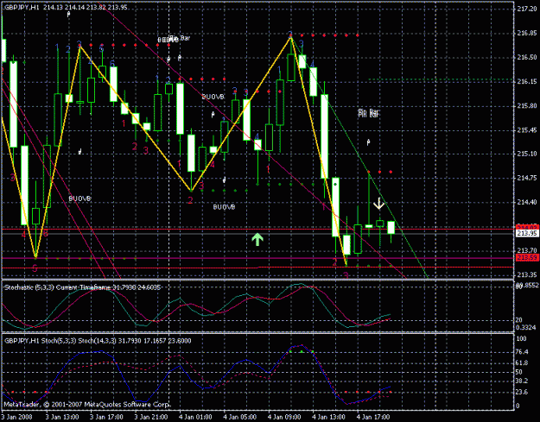
Task: Click the MetaTrader copyright text
Action: coord(87,405)
